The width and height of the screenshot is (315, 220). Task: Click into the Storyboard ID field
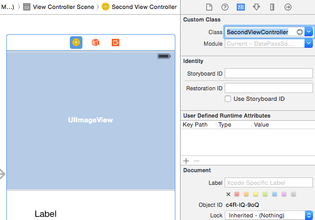[x=269, y=74]
